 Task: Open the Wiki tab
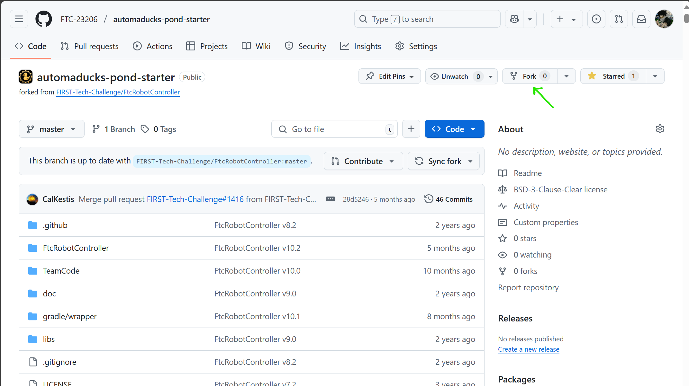click(256, 46)
